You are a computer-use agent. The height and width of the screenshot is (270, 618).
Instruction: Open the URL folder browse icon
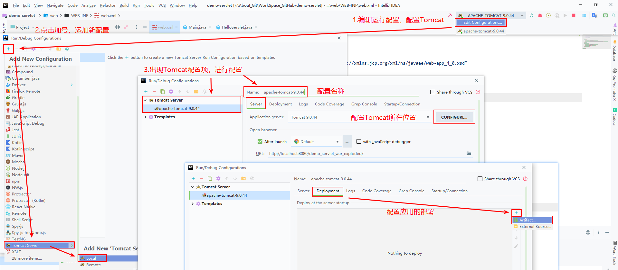pyautogui.click(x=469, y=153)
